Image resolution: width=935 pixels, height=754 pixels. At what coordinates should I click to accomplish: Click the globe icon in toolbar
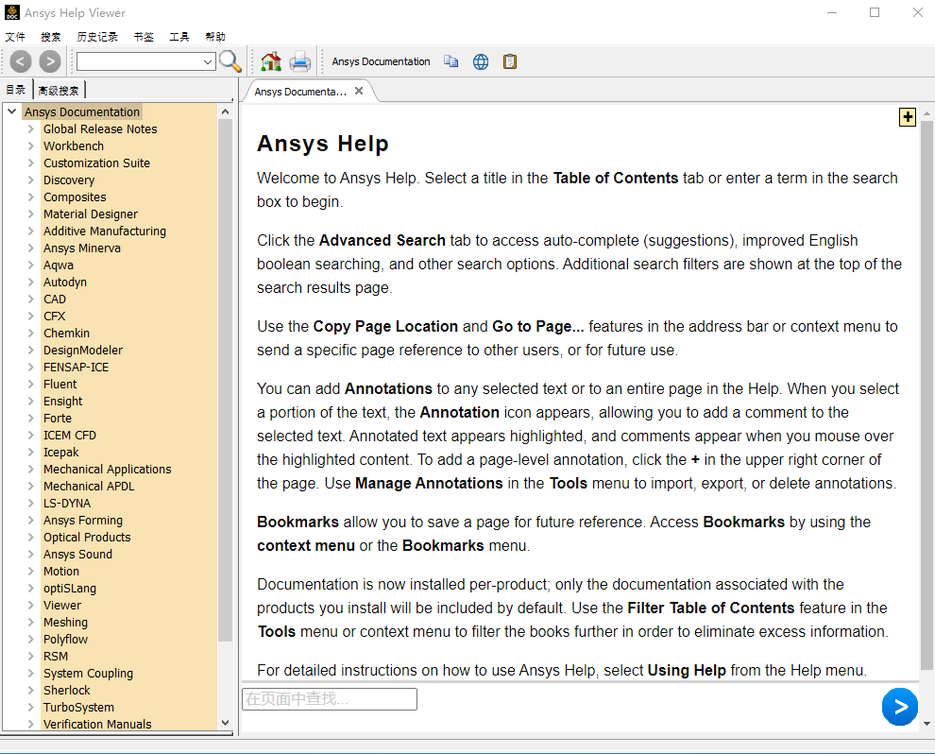[x=481, y=62]
